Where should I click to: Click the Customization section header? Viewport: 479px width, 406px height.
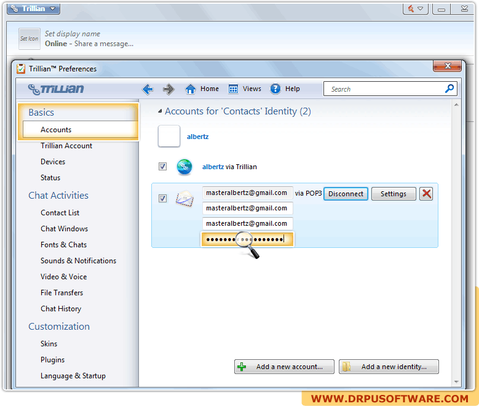(x=59, y=327)
